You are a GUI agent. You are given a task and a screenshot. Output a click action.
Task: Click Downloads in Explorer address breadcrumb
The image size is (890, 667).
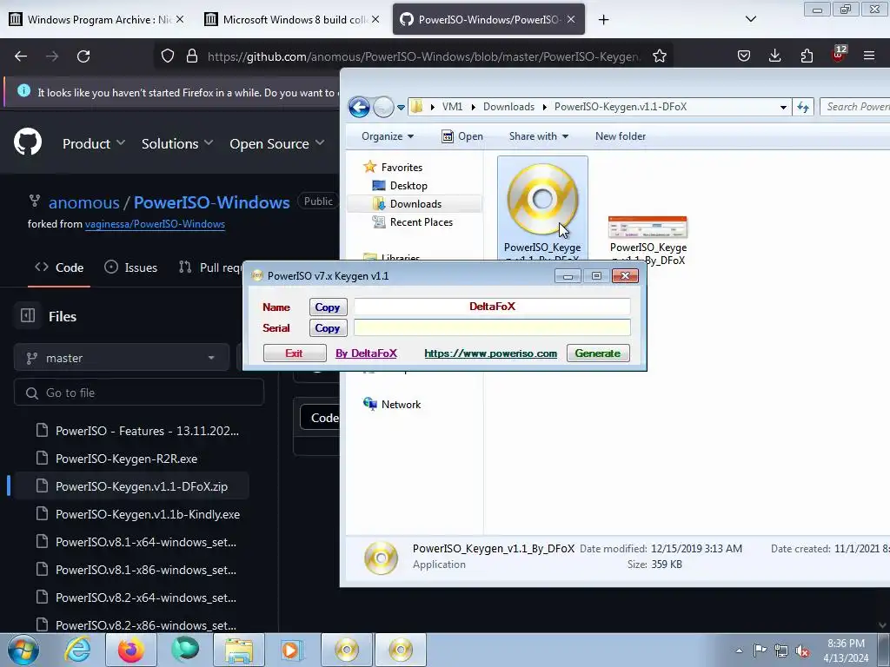(508, 107)
